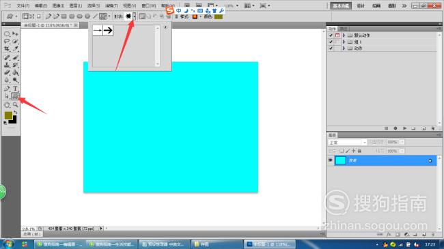Pick the bold arrow custom shape
444x249 pixels.
(x=108, y=30)
